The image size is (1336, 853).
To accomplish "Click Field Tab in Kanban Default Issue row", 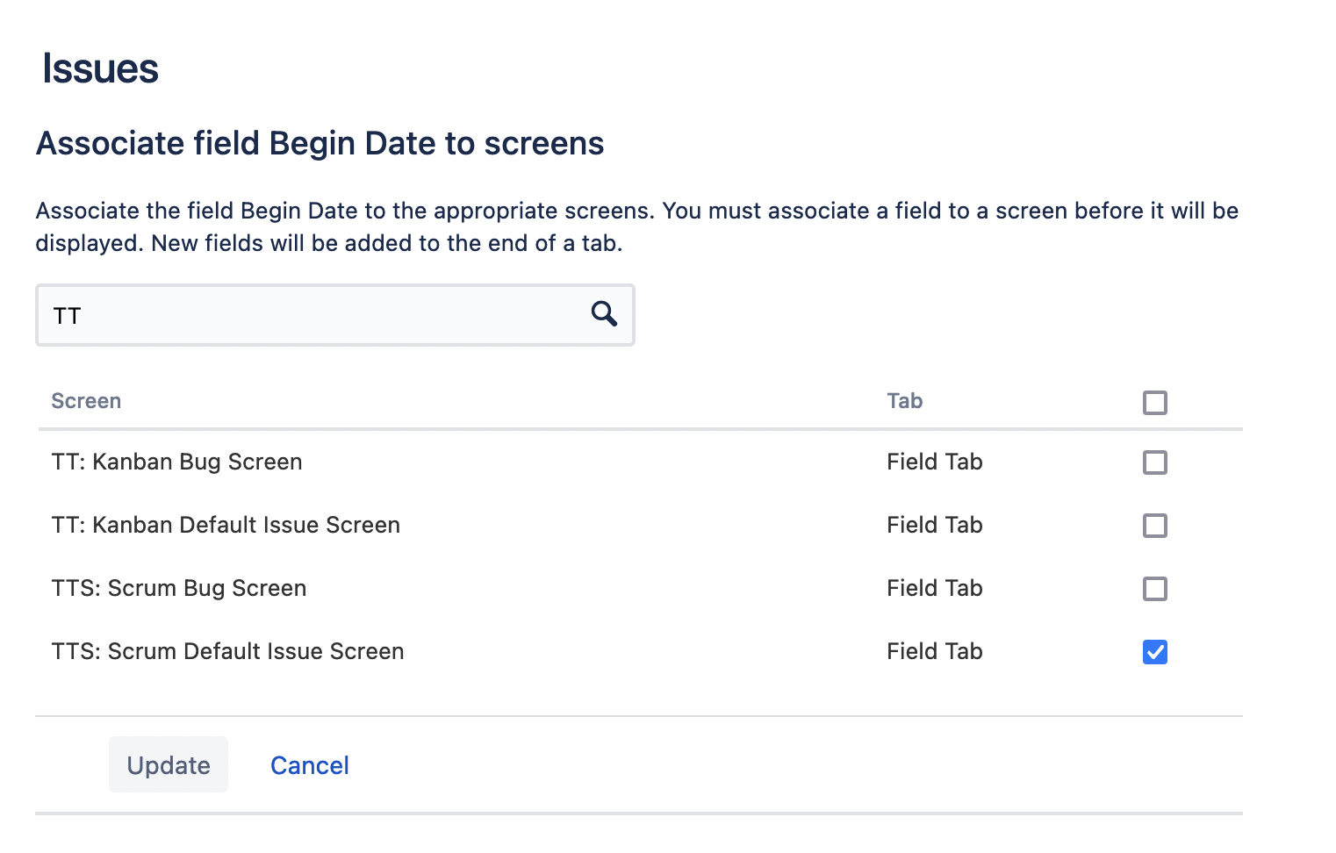I will click(x=934, y=525).
